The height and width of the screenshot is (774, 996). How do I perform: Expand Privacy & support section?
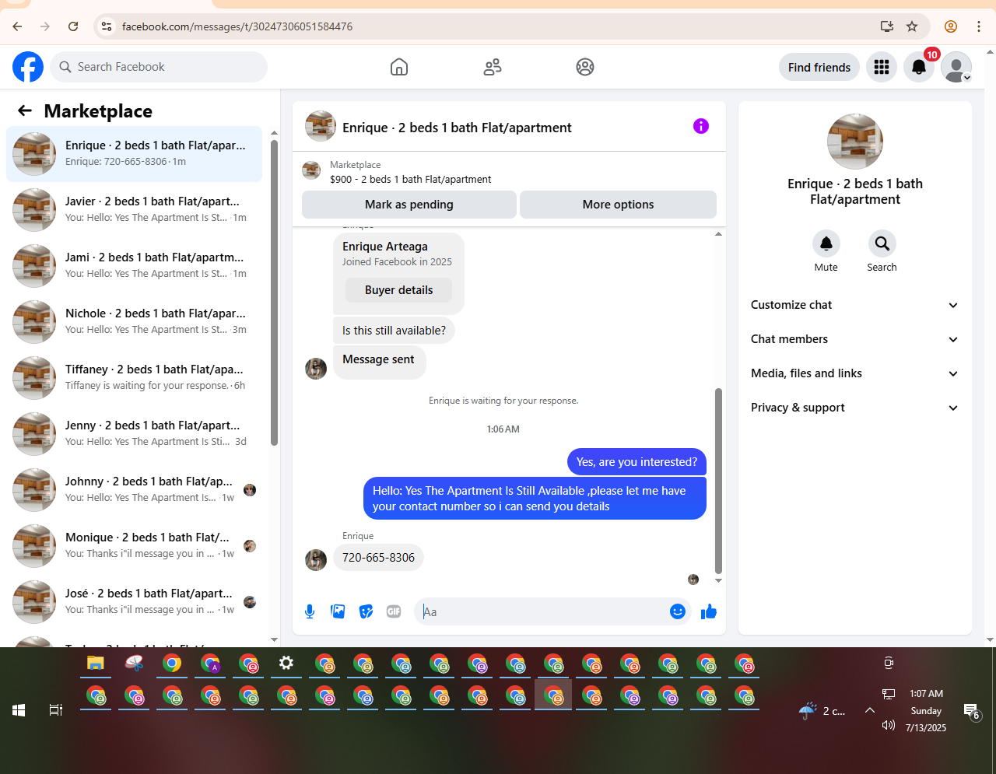point(854,408)
